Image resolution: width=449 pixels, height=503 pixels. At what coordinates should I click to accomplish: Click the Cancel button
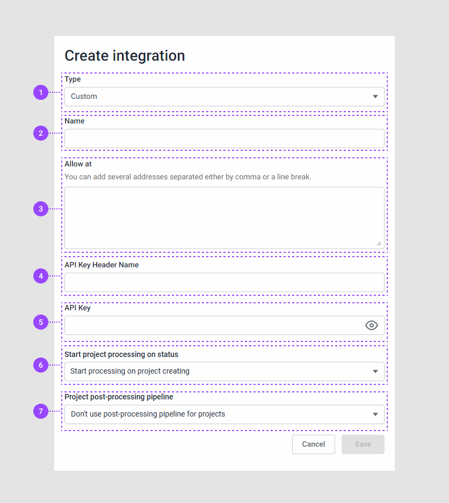[314, 444]
